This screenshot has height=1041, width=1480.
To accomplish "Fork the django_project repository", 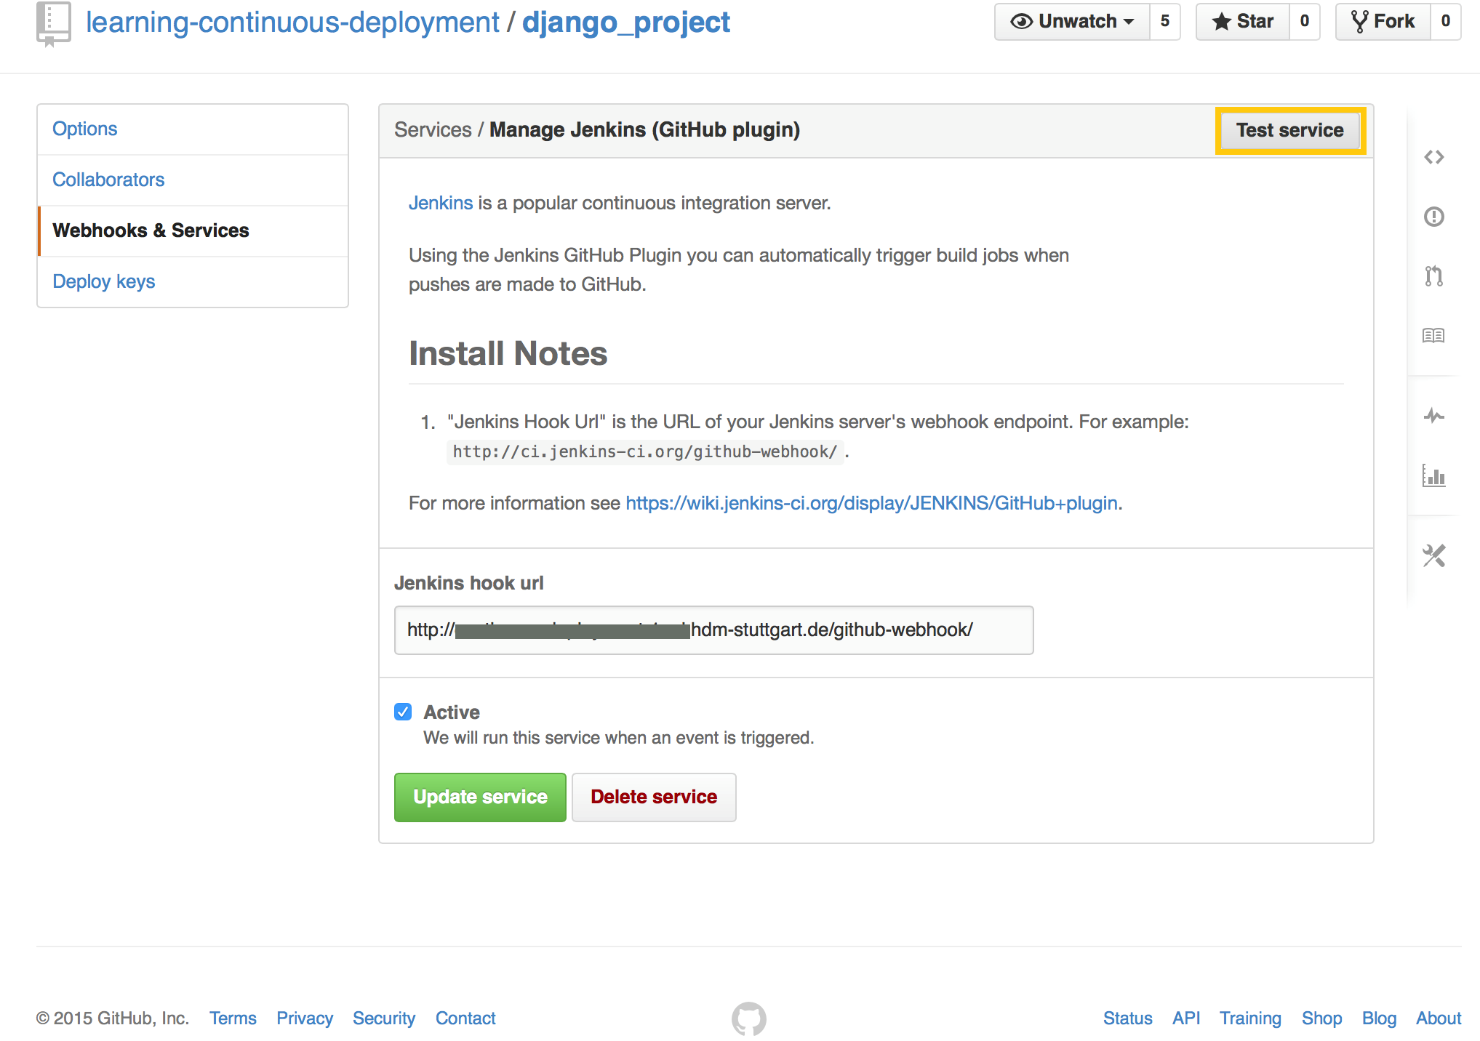I will tap(1383, 22).
